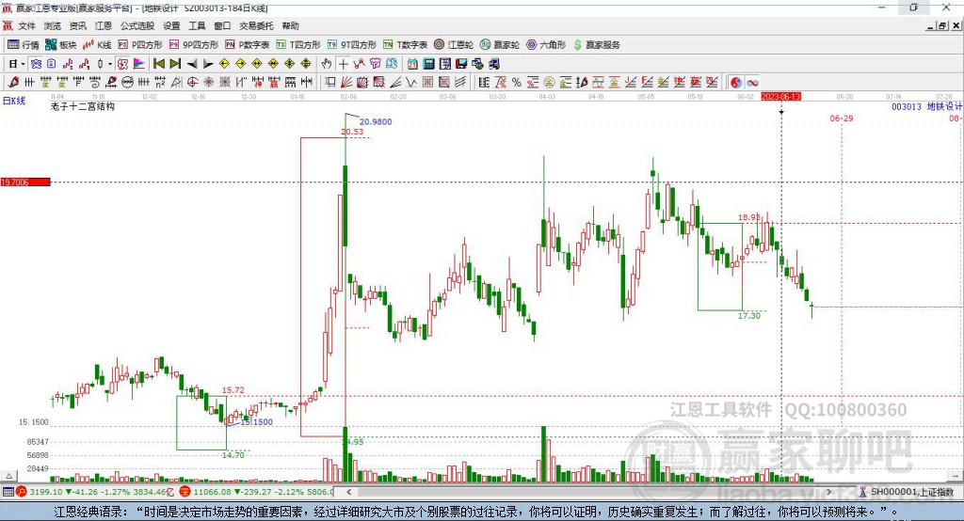Open the calculator icon

click(x=428, y=64)
